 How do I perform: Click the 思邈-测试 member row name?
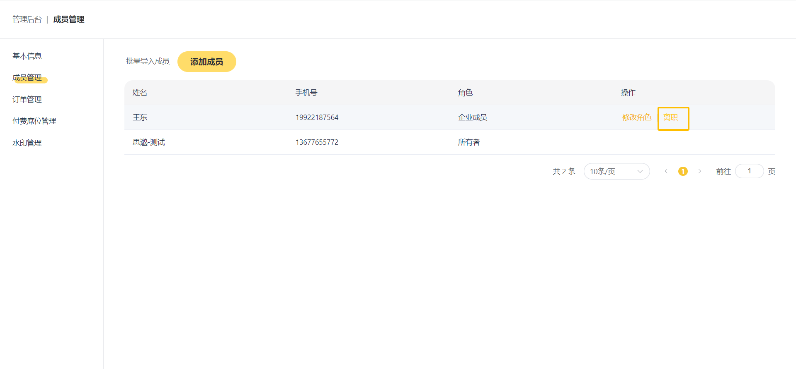pyautogui.click(x=148, y=142)
